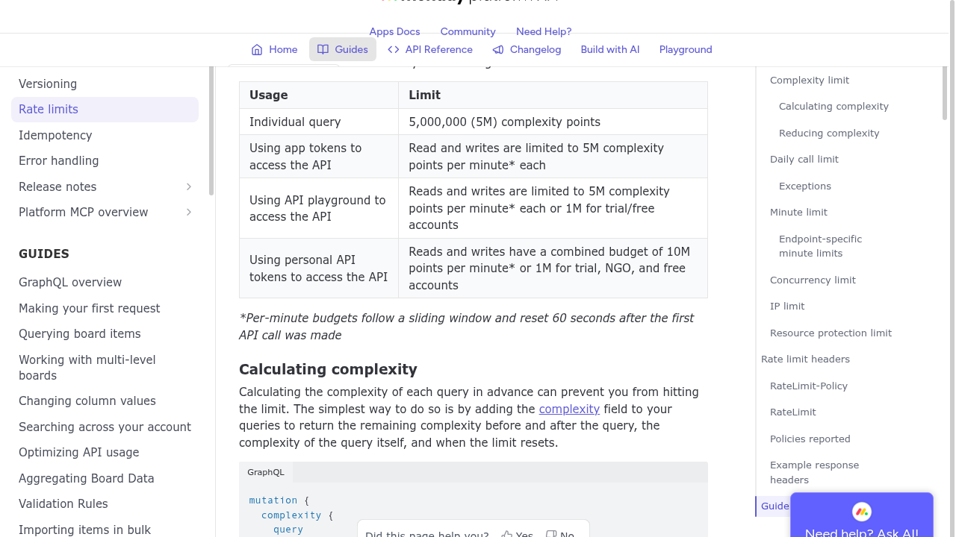
Task: Jump to Reducing complexity section
Action: pos(829,134)
